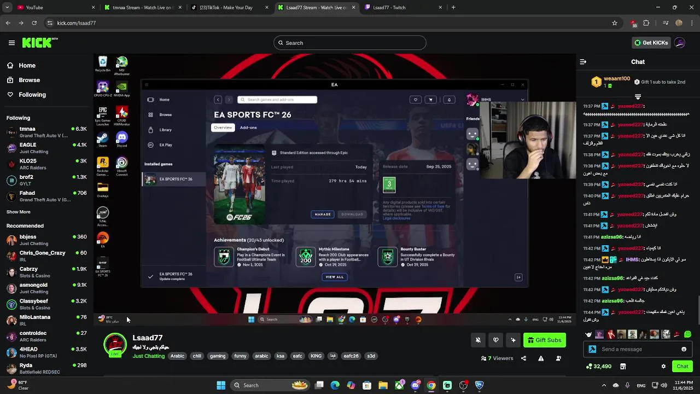Viewport: 700px width, 394px height.
Task: Open Microsoft Edge from taskbar
Action: (x=335, y=385)
